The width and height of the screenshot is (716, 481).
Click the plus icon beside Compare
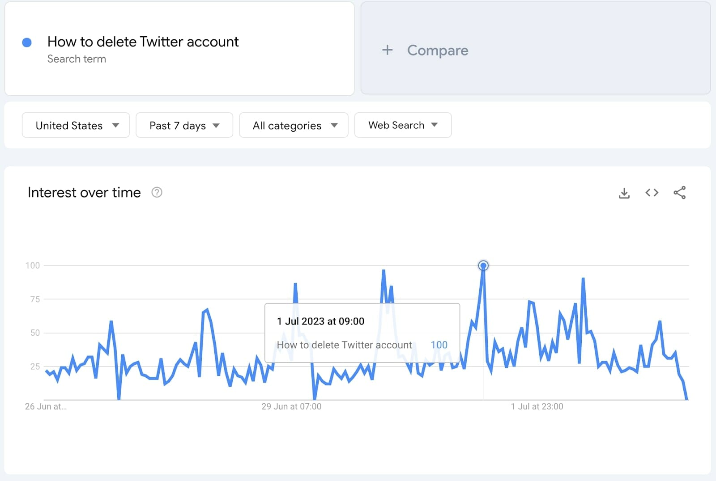[388, 50]
